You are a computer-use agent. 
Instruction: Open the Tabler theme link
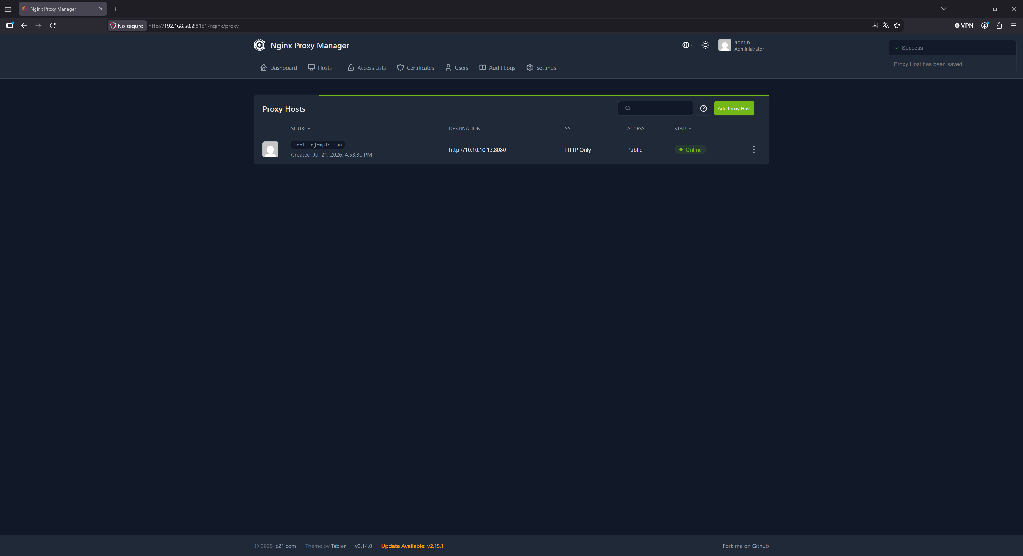click(338, 546)
